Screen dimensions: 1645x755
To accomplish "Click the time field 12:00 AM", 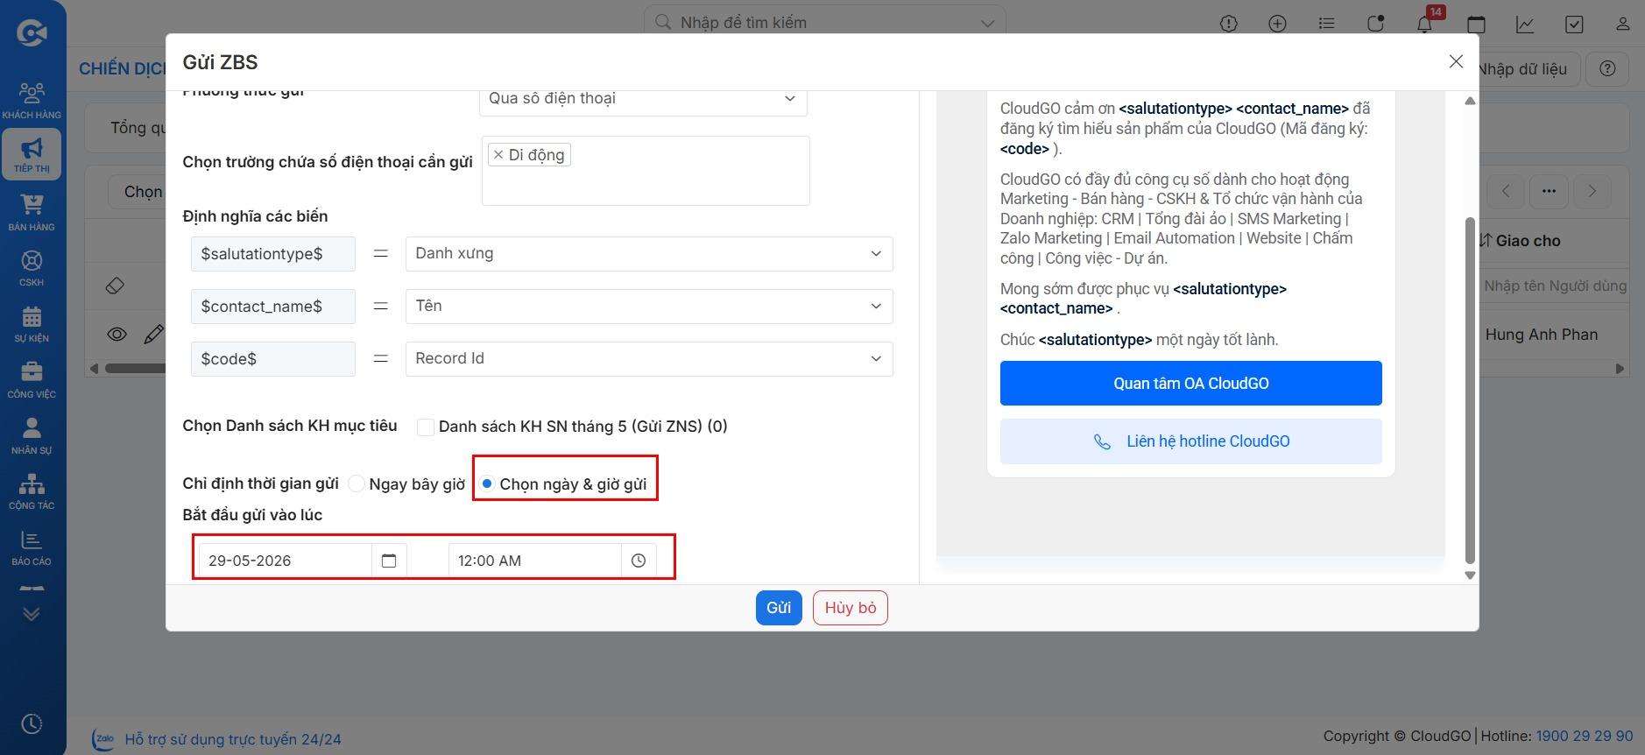I will (535, 561).
